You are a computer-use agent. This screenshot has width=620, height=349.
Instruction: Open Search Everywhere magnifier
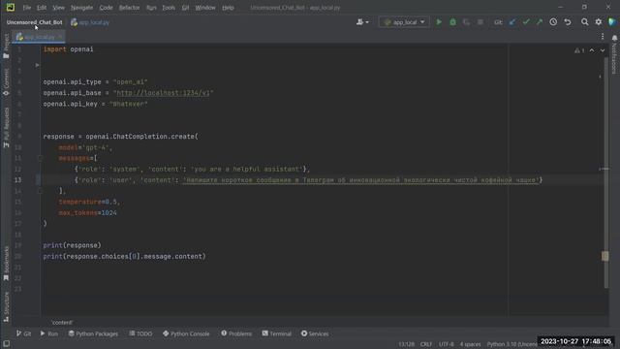[x=584, y=22]
